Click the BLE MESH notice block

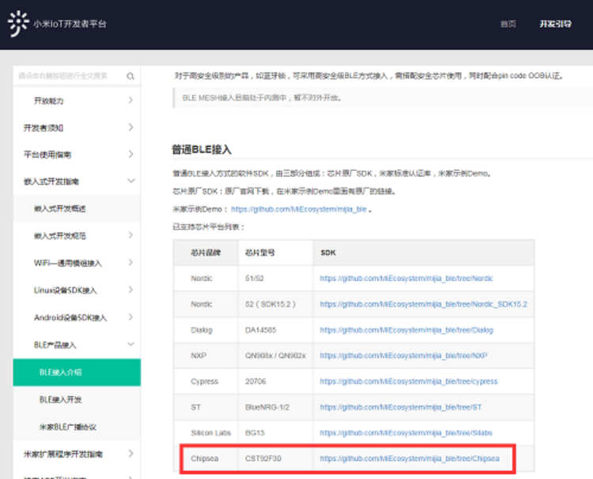(383, 98)
